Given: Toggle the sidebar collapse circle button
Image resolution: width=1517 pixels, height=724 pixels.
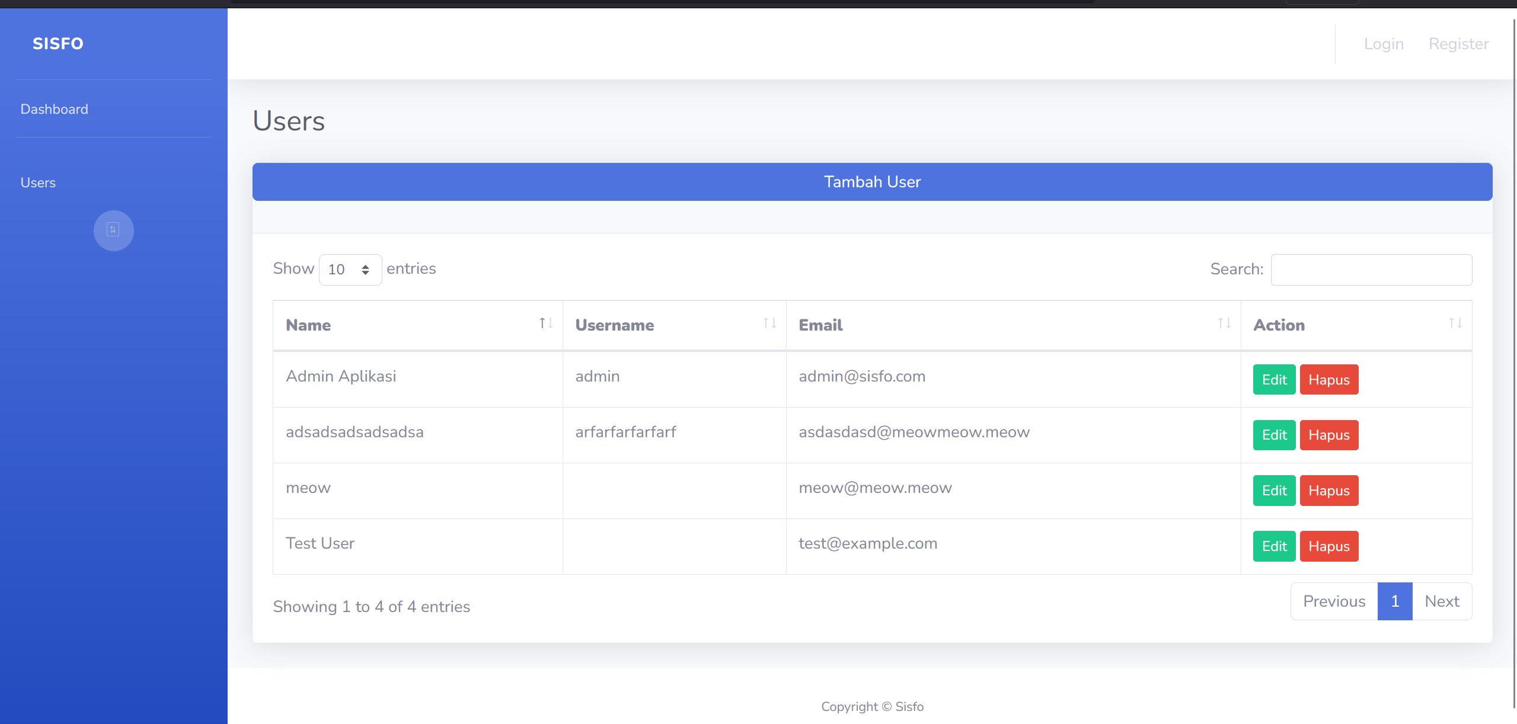Looking at the screenshot, I should pyautogui.click(x=113, y=230).
